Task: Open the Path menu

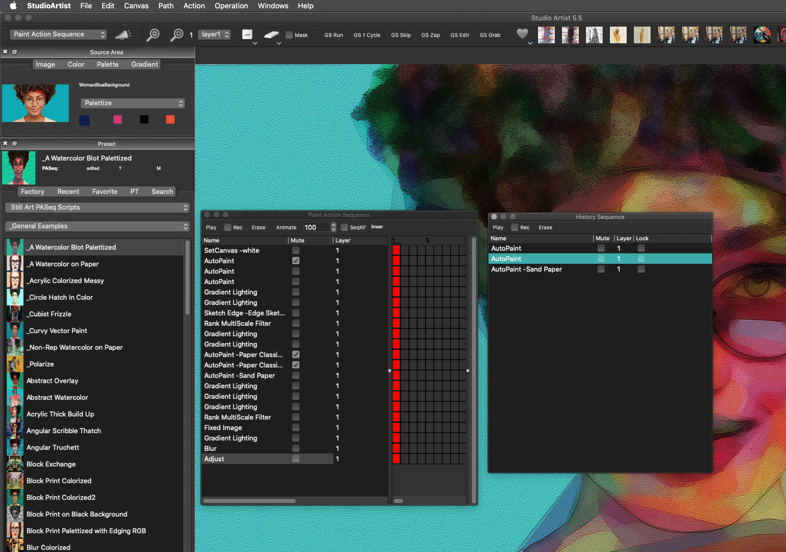Action: 166,5
